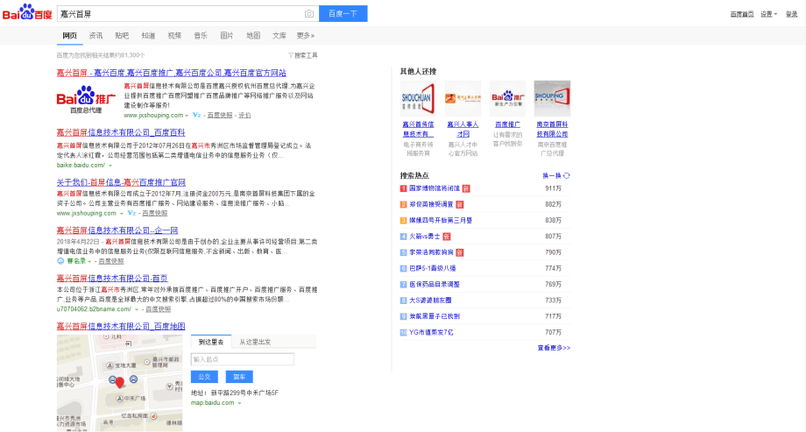Switch to the 视频 tab

pyautogui.click(x=174, y=35)
